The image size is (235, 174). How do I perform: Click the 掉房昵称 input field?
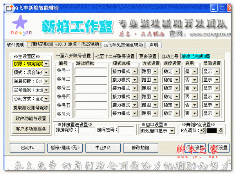87,130
